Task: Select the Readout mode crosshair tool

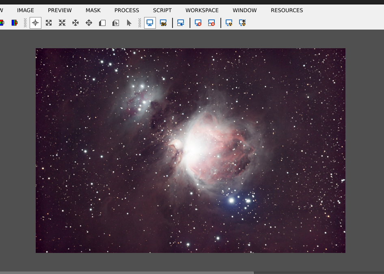Action: pos(35,23)
